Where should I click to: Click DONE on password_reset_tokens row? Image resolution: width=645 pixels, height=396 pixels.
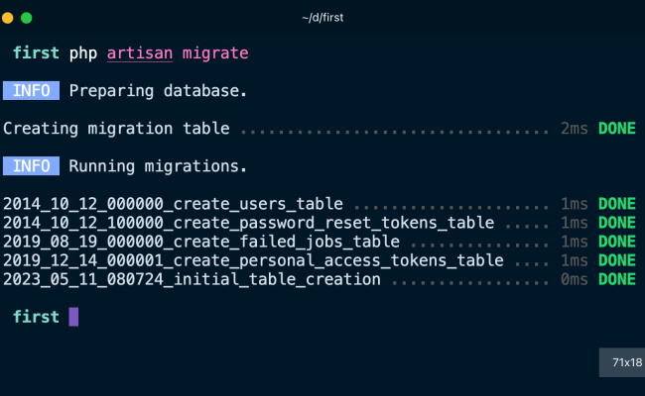pyautogui.click(x=617, y=223)
